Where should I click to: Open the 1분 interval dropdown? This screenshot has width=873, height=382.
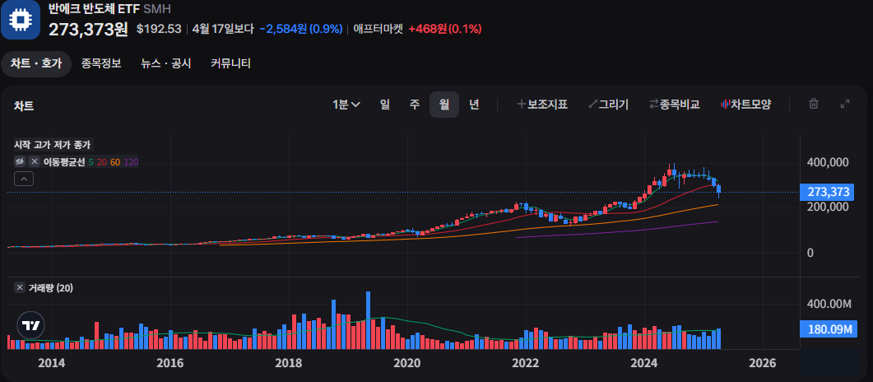(346, 104)
